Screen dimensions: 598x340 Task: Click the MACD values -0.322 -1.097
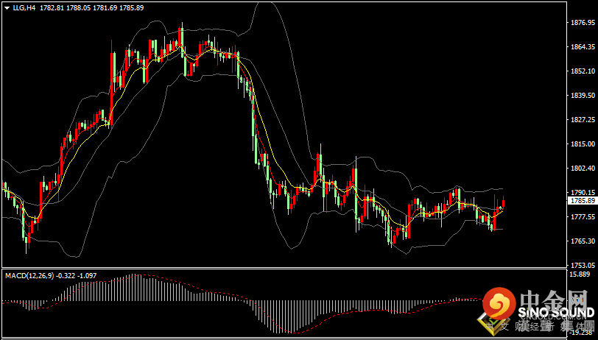point(77,275)
